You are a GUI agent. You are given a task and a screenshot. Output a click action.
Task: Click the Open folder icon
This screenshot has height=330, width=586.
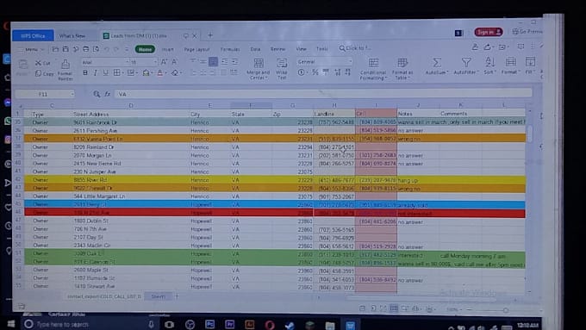(55, 49)
